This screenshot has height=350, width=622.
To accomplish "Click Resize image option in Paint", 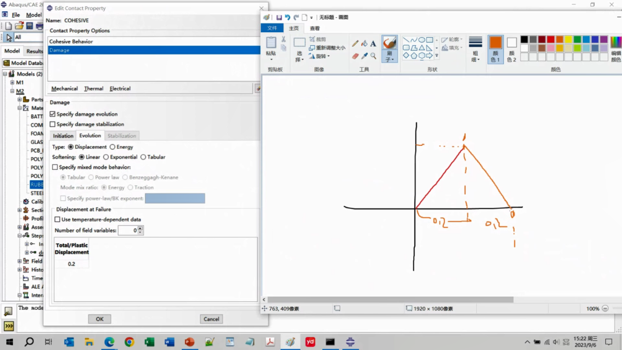I will pos(327,48).
